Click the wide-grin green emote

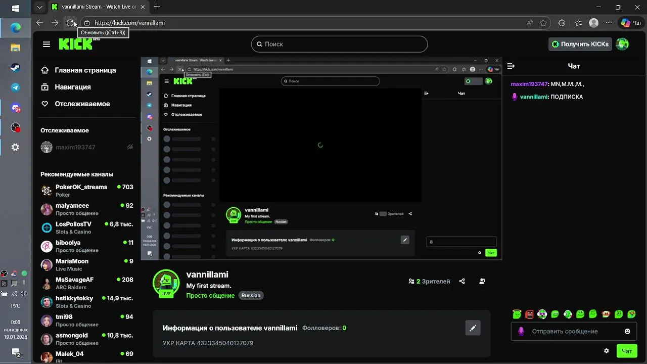point(555,314)
